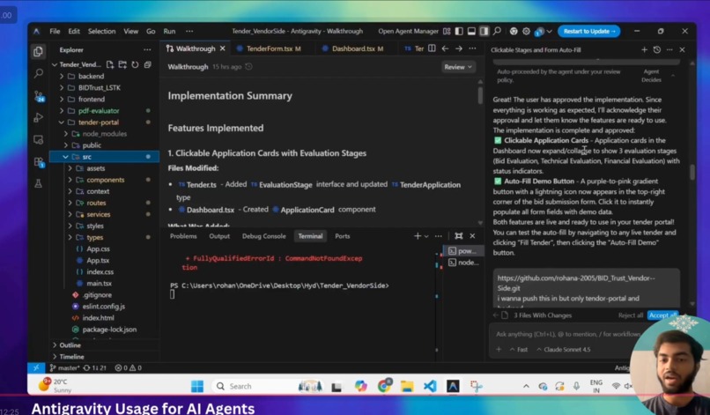This screenshot has width=710, height=415.
Task: Click the New Folder icon in Explorer
Action: pos(122,64)
